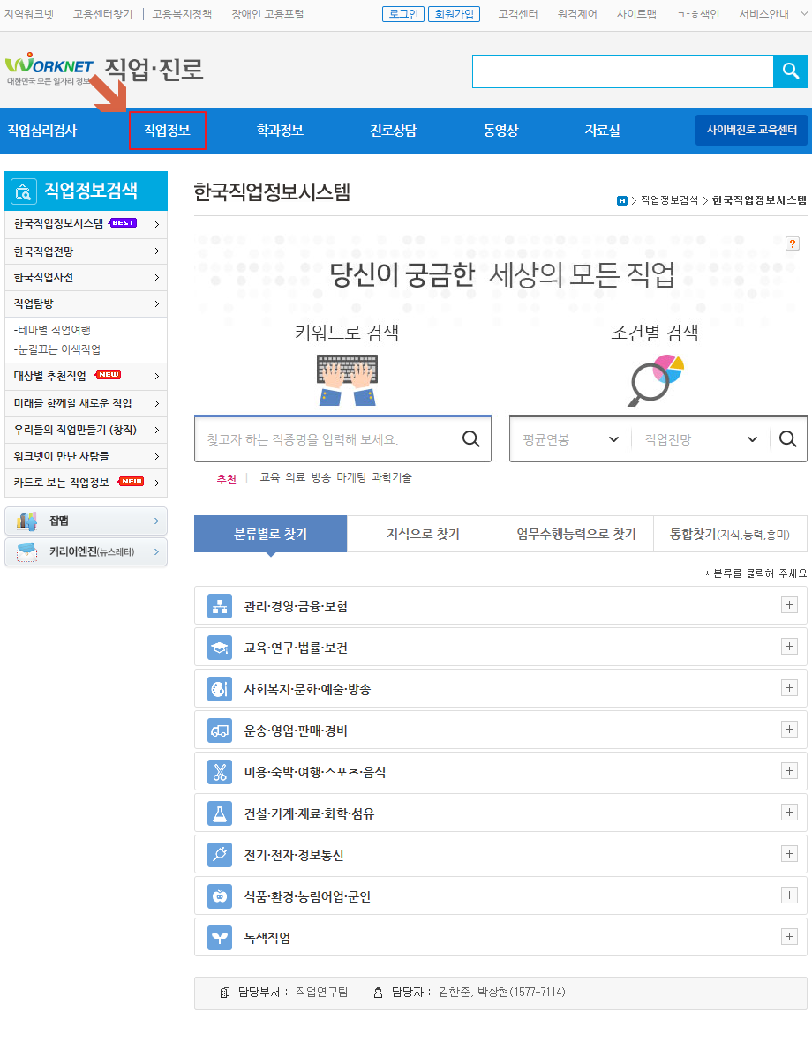Screen dimensions: 812x1049
Task: Open the 직업정보 menu
Action: click(x=167, y=131)
